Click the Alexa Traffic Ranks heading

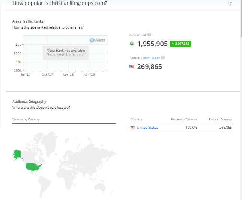pyautogui.click(x=28, y=21)
